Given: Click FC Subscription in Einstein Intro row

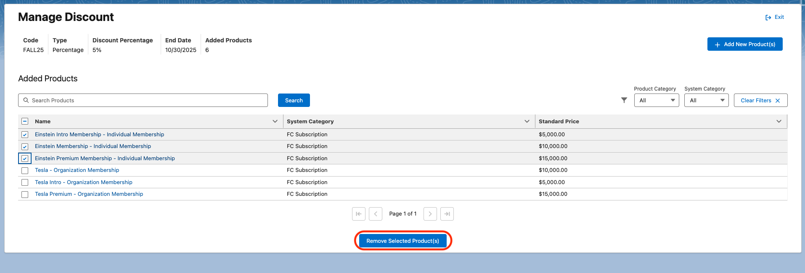Looking at the screenshot, I should [x=307, y=134].
